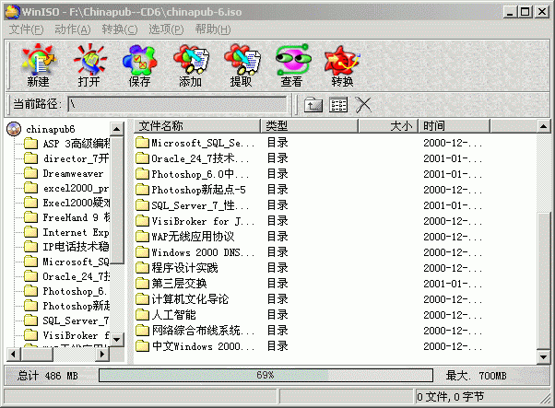Click the 转换 (Convert) toolbar icon
Viewport: 555px width, 408px height.
click(342, 65)
